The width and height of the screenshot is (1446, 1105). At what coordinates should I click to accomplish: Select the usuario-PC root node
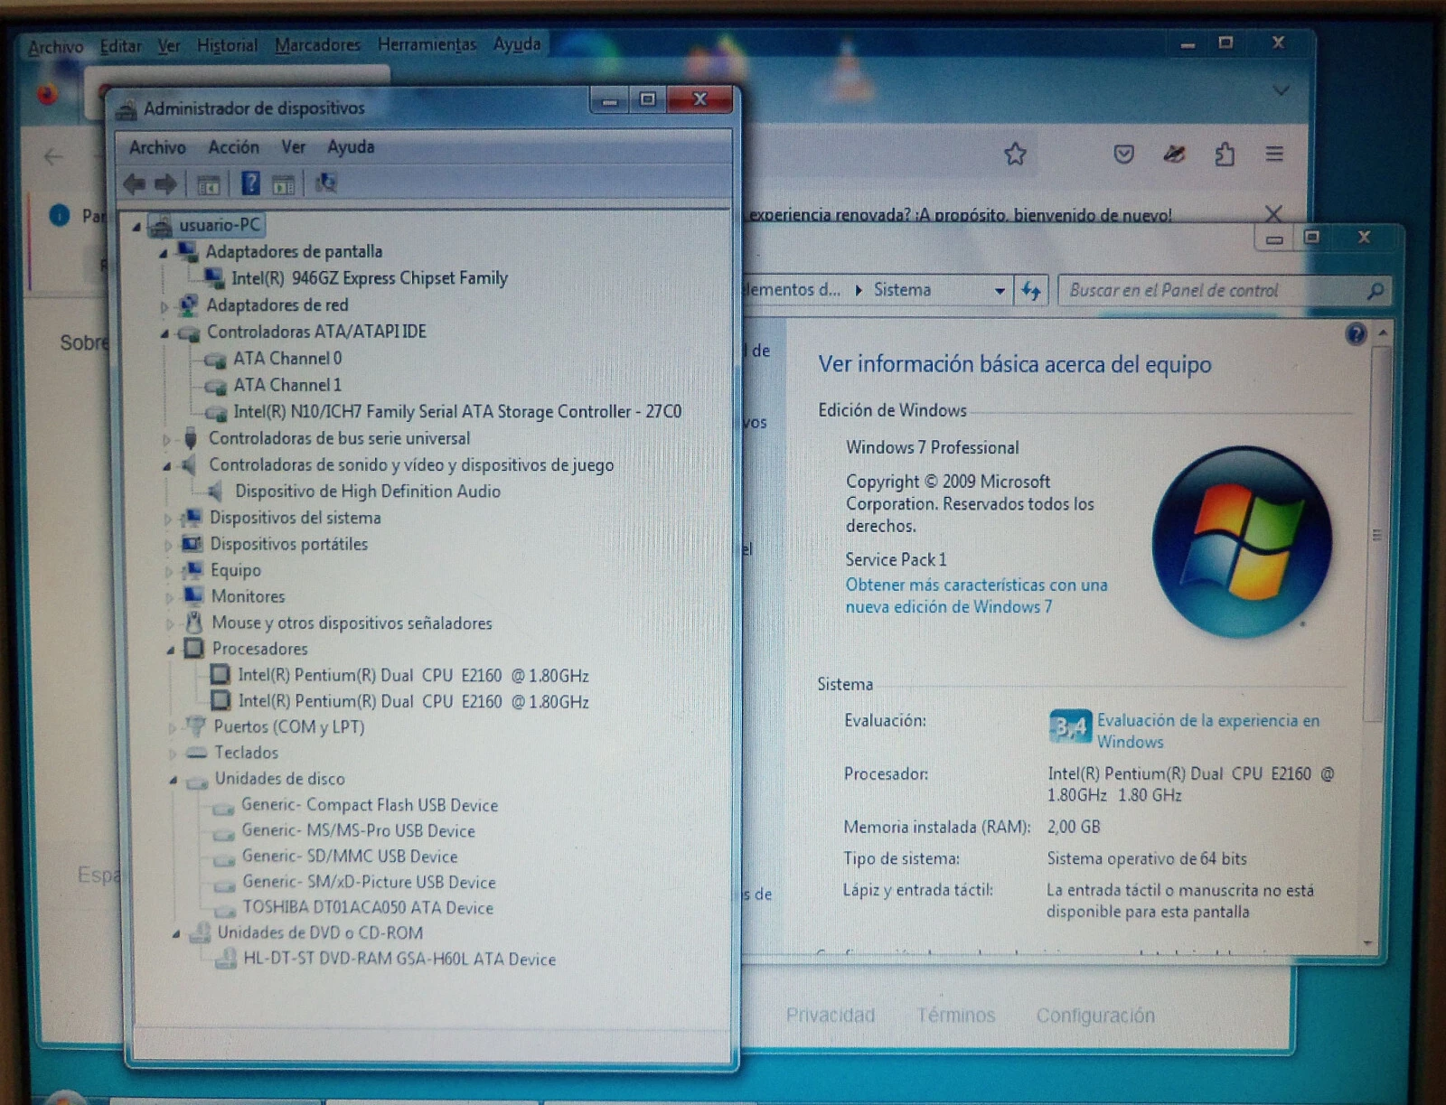click(x=219, y=225)
